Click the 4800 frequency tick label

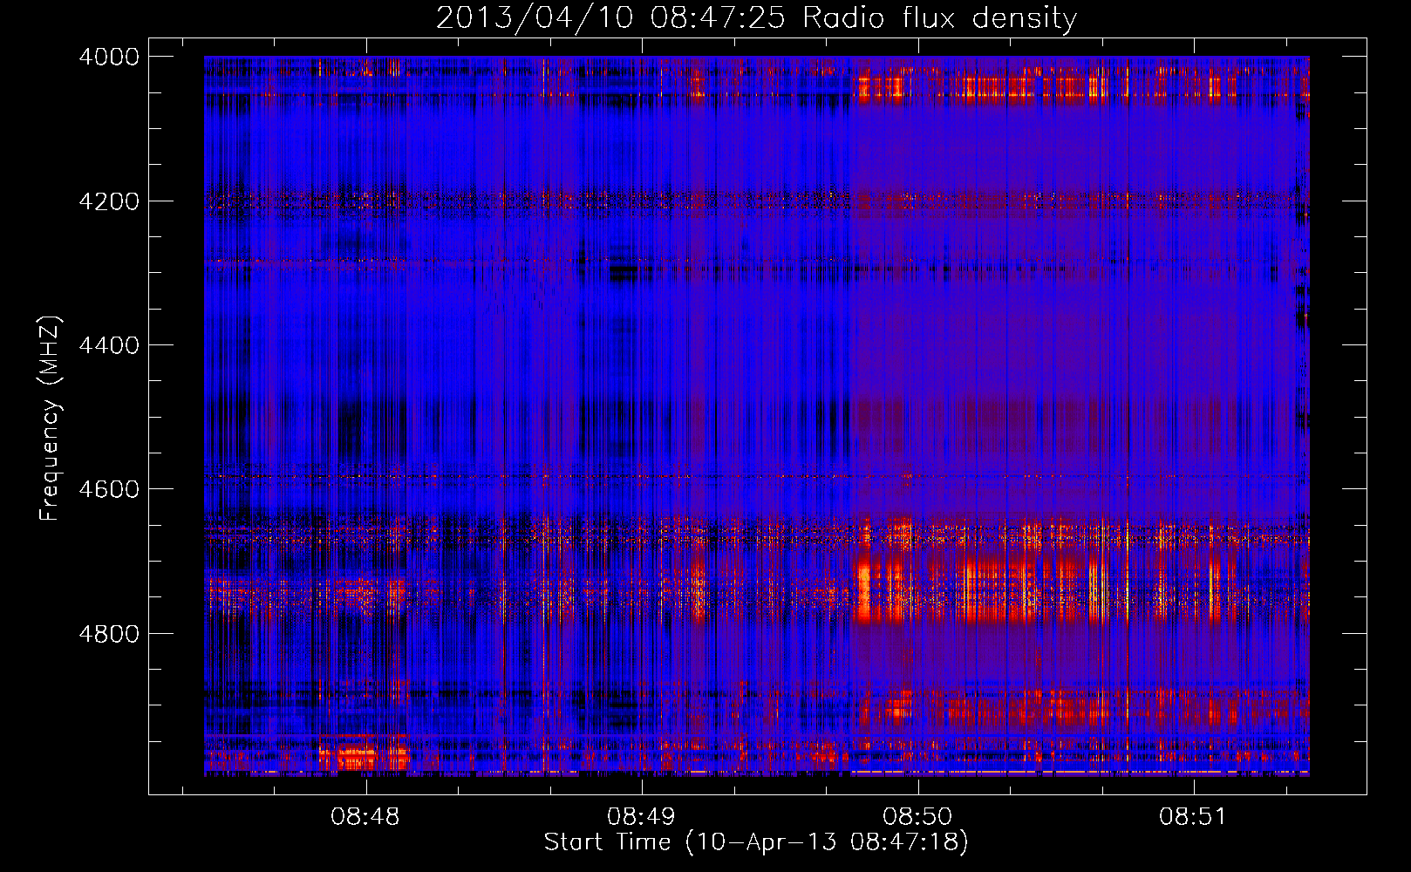[109, 634]
